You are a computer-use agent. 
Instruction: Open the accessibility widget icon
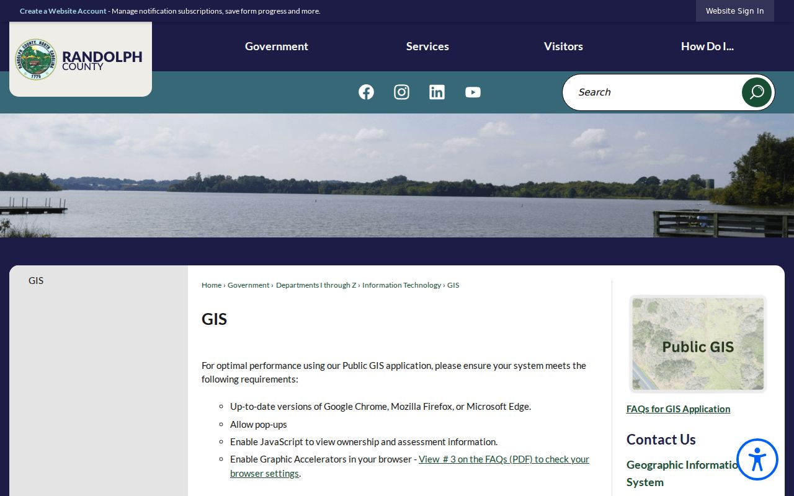pos(757,459)
